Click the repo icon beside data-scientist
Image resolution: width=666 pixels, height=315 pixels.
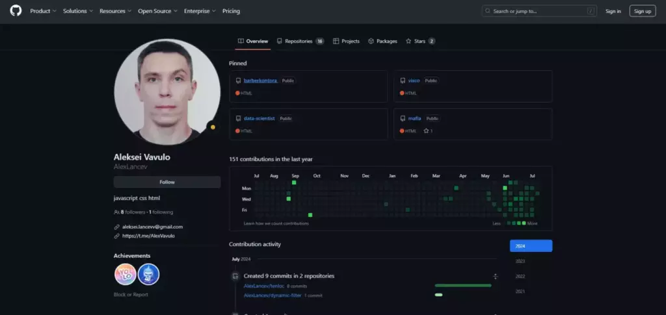click(x=238, y=118)
